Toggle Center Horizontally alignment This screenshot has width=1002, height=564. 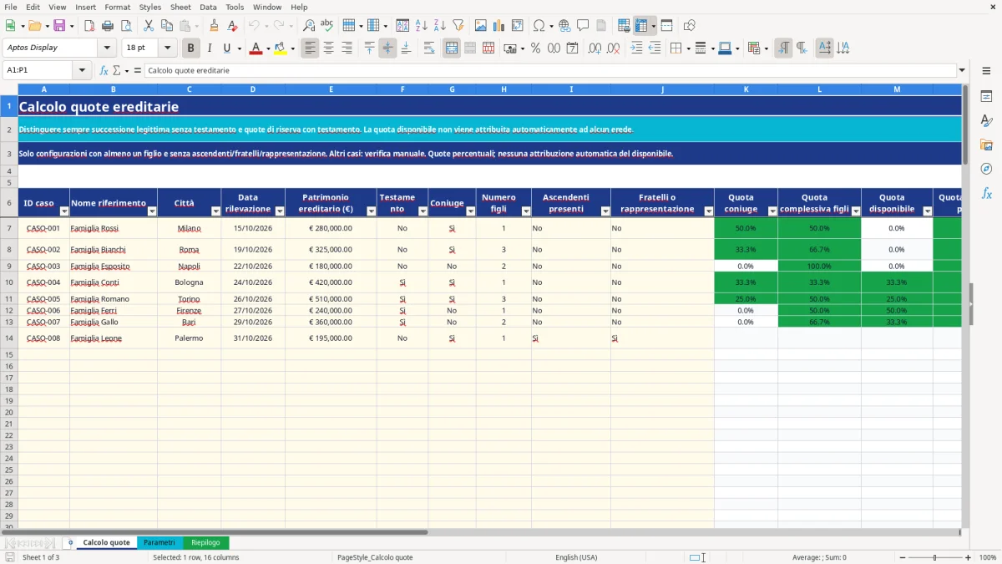328,48
